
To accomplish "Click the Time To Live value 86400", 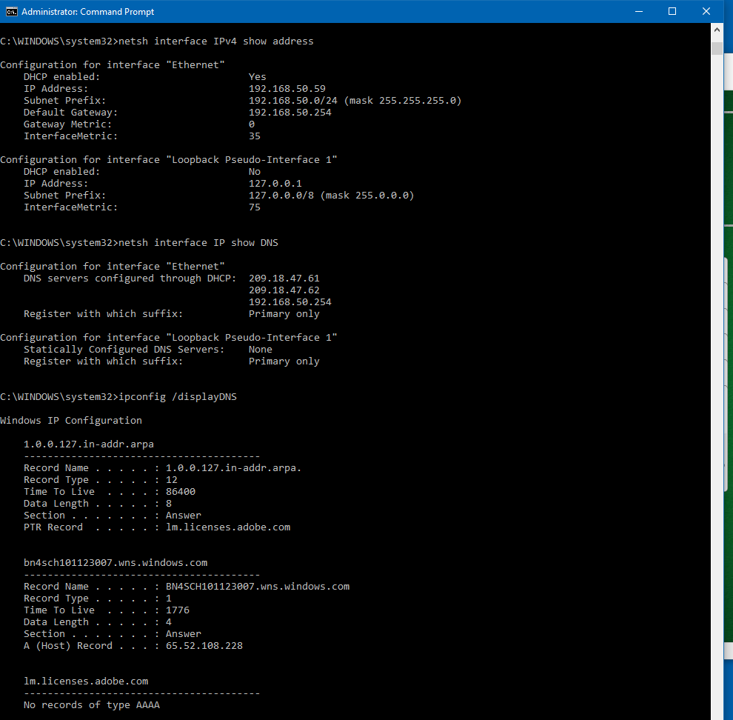I will click(x=180, y=492).
